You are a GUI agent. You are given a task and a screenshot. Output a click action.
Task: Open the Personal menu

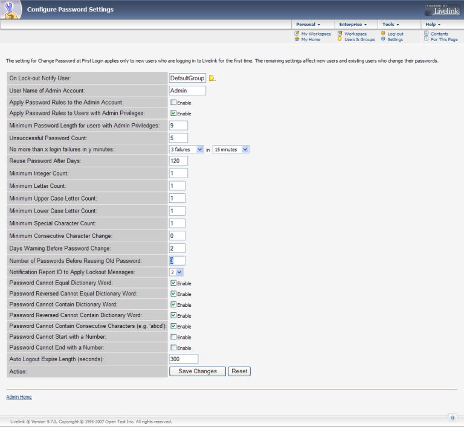click(308, 24)
